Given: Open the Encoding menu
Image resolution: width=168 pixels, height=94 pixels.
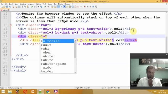Looking at the screenshot, I should tap(23, 4).
